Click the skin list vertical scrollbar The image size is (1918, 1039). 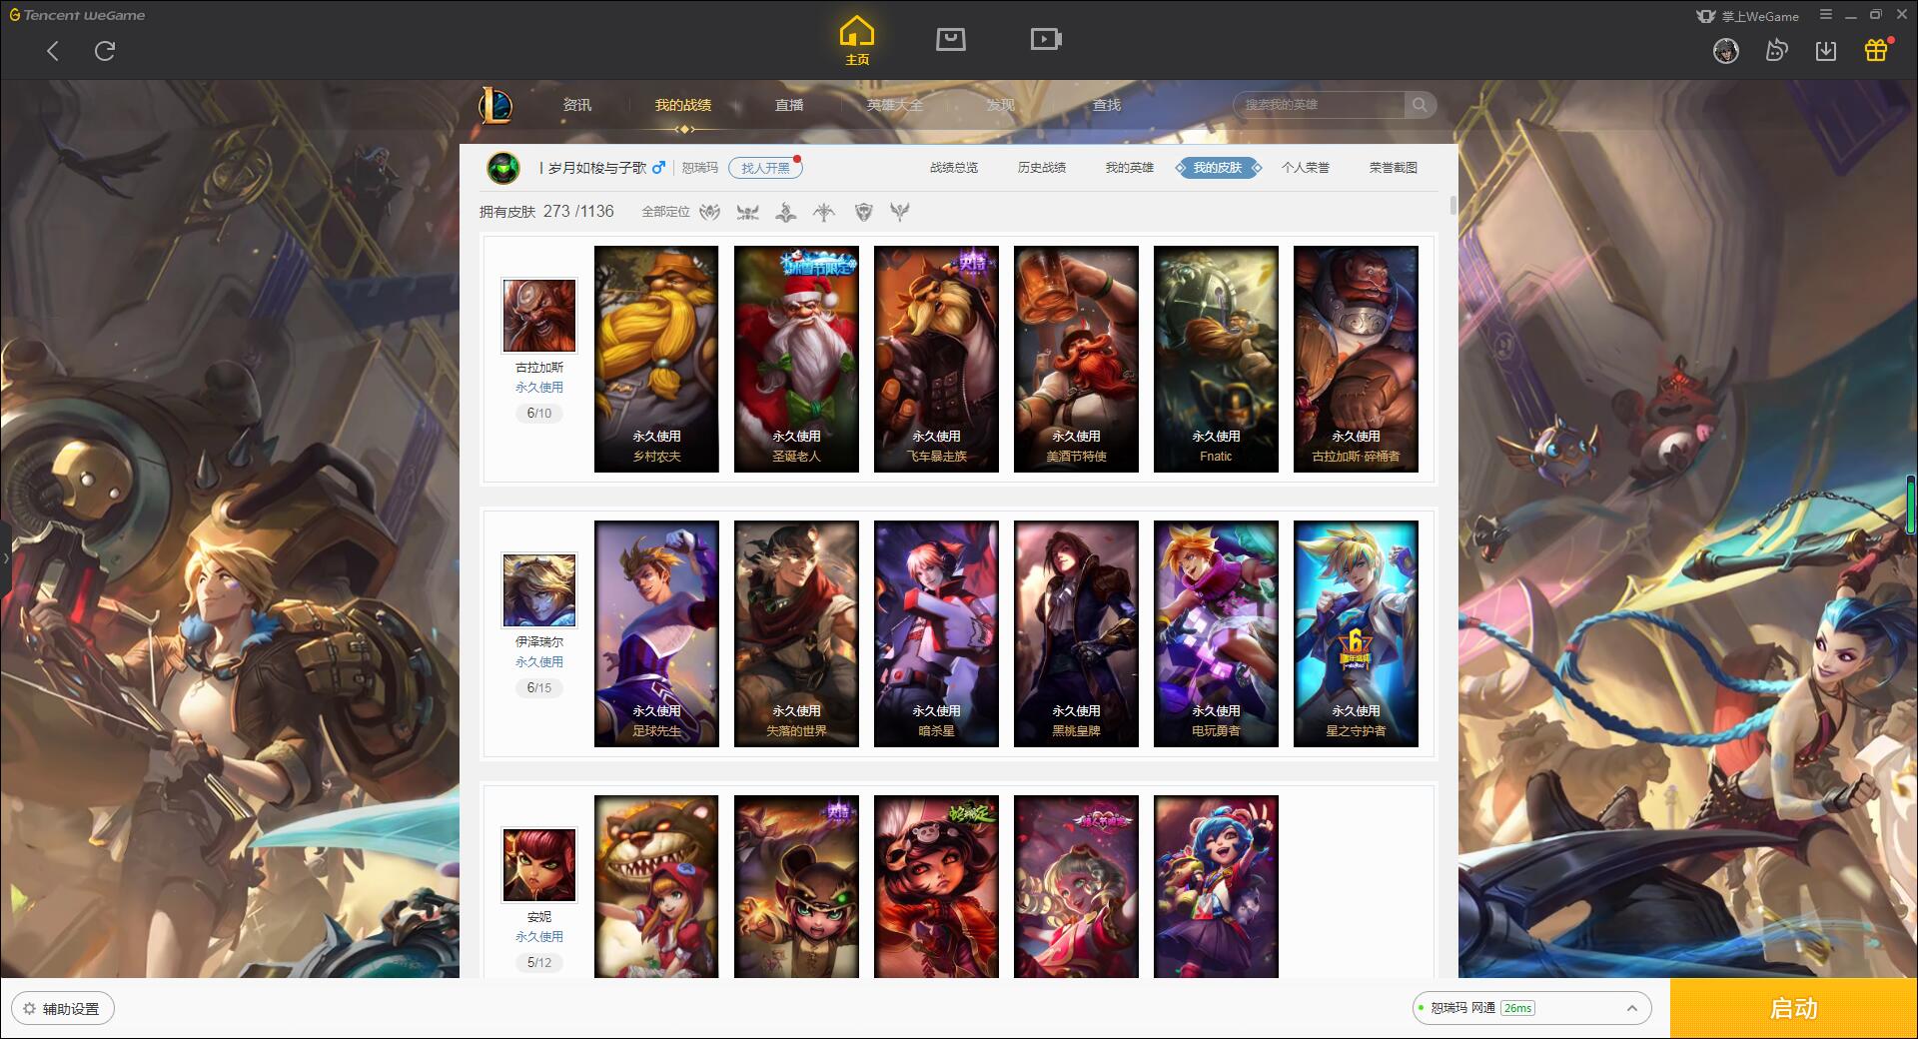(x=1452, y=205)
